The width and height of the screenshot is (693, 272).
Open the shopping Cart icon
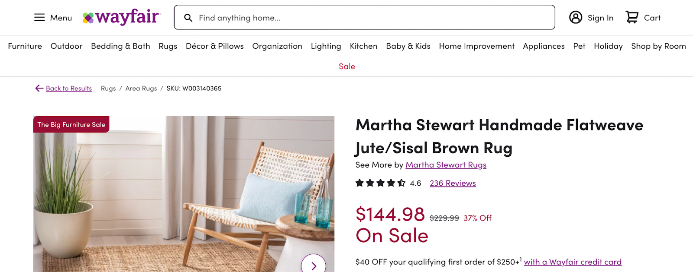click(632, 17)
